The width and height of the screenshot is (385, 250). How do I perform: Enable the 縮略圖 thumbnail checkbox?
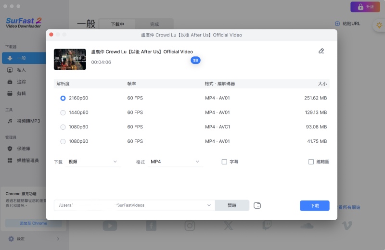click(311, 162)
